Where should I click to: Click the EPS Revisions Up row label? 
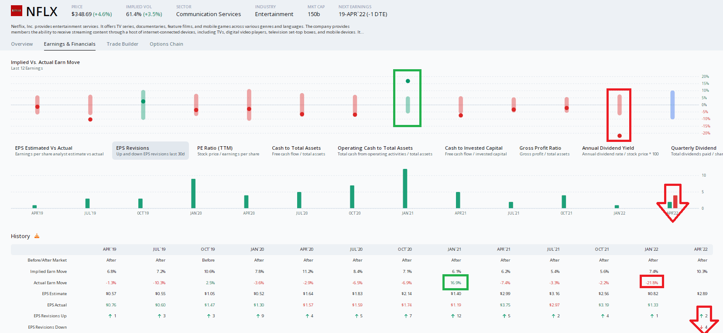point(50,316)
